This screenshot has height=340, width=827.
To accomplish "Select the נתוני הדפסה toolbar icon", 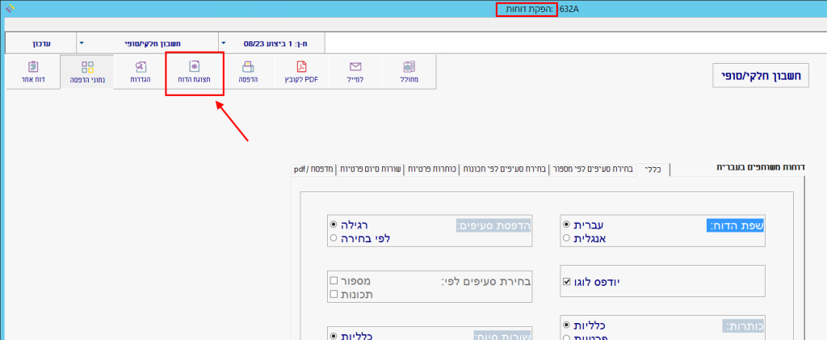I will 87,72.
